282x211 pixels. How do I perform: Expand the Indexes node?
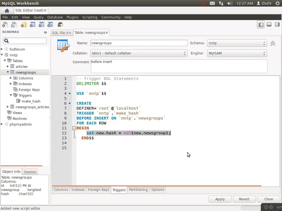pos(11,84)
